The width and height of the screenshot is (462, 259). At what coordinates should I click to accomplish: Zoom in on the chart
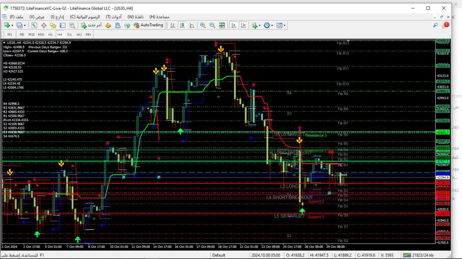click(203, 25)
